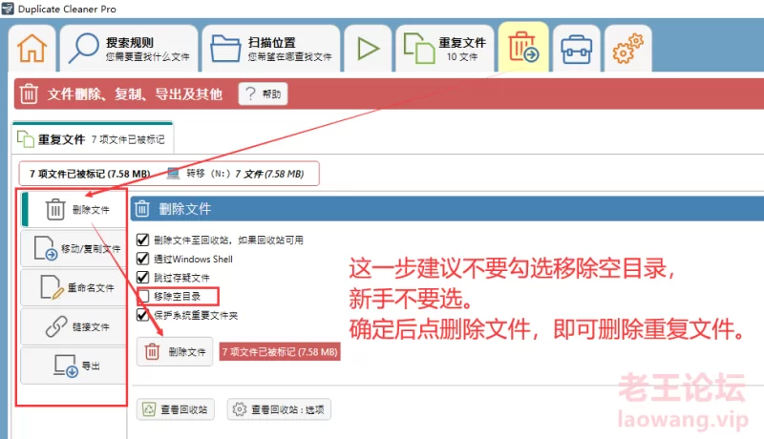Start scan with the green play icon
This screenshot has width=764, height=439.
(x=368, y=48)
